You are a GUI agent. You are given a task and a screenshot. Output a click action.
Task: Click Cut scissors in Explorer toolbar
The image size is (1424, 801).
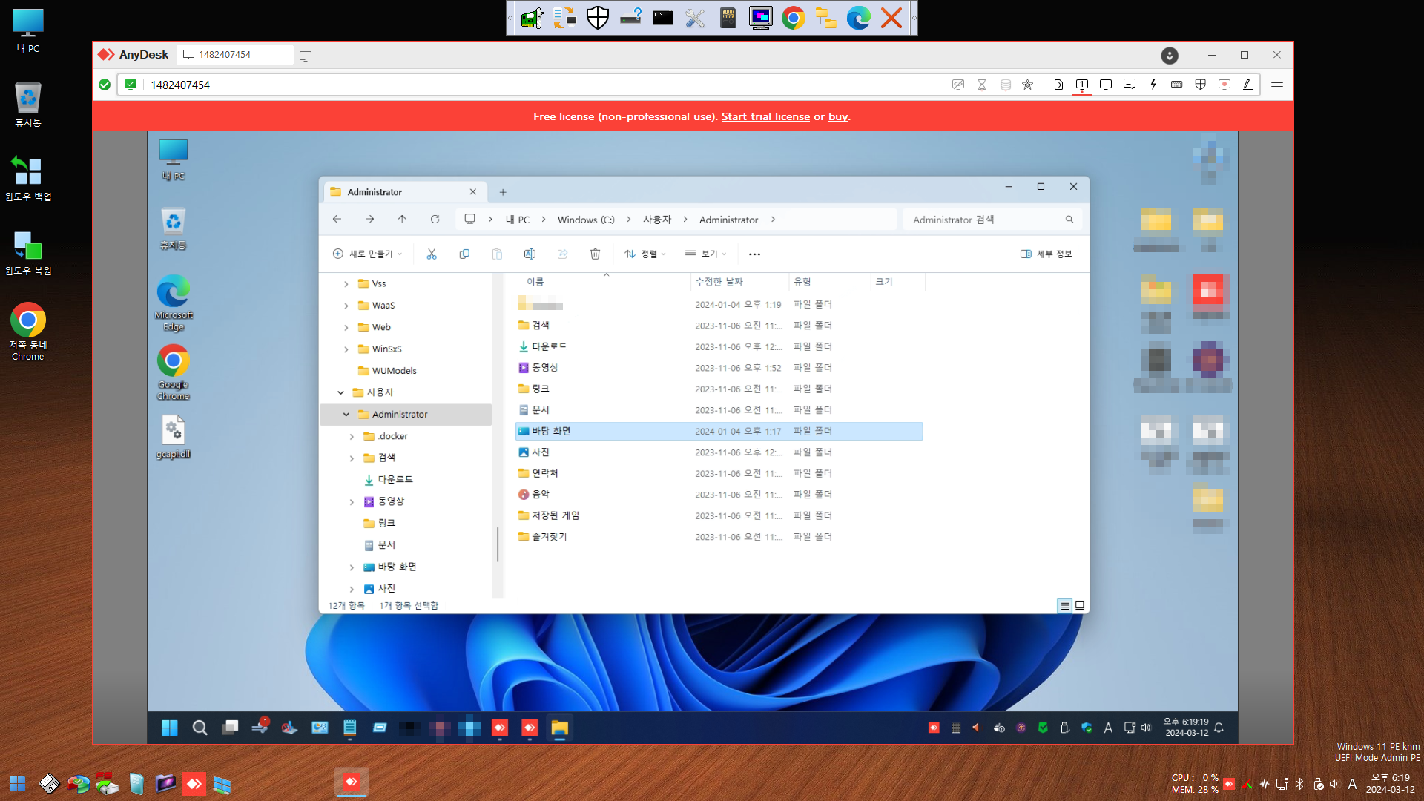coord(432,254)
